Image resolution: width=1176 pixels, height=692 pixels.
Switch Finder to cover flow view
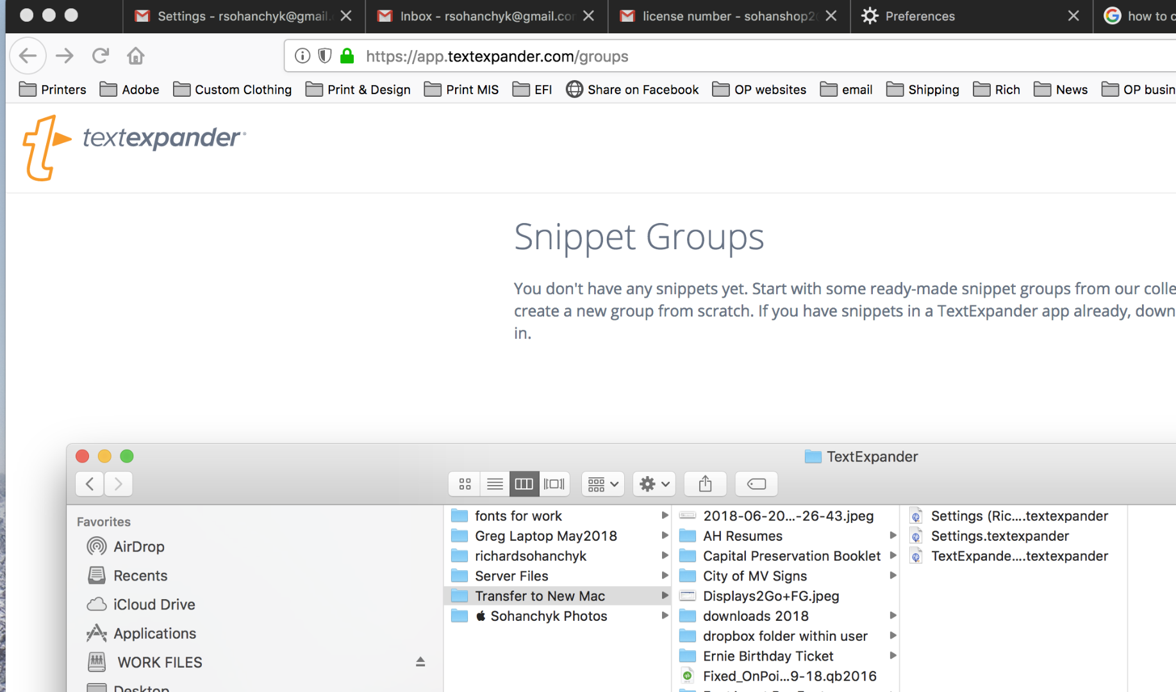coord(554,484)
